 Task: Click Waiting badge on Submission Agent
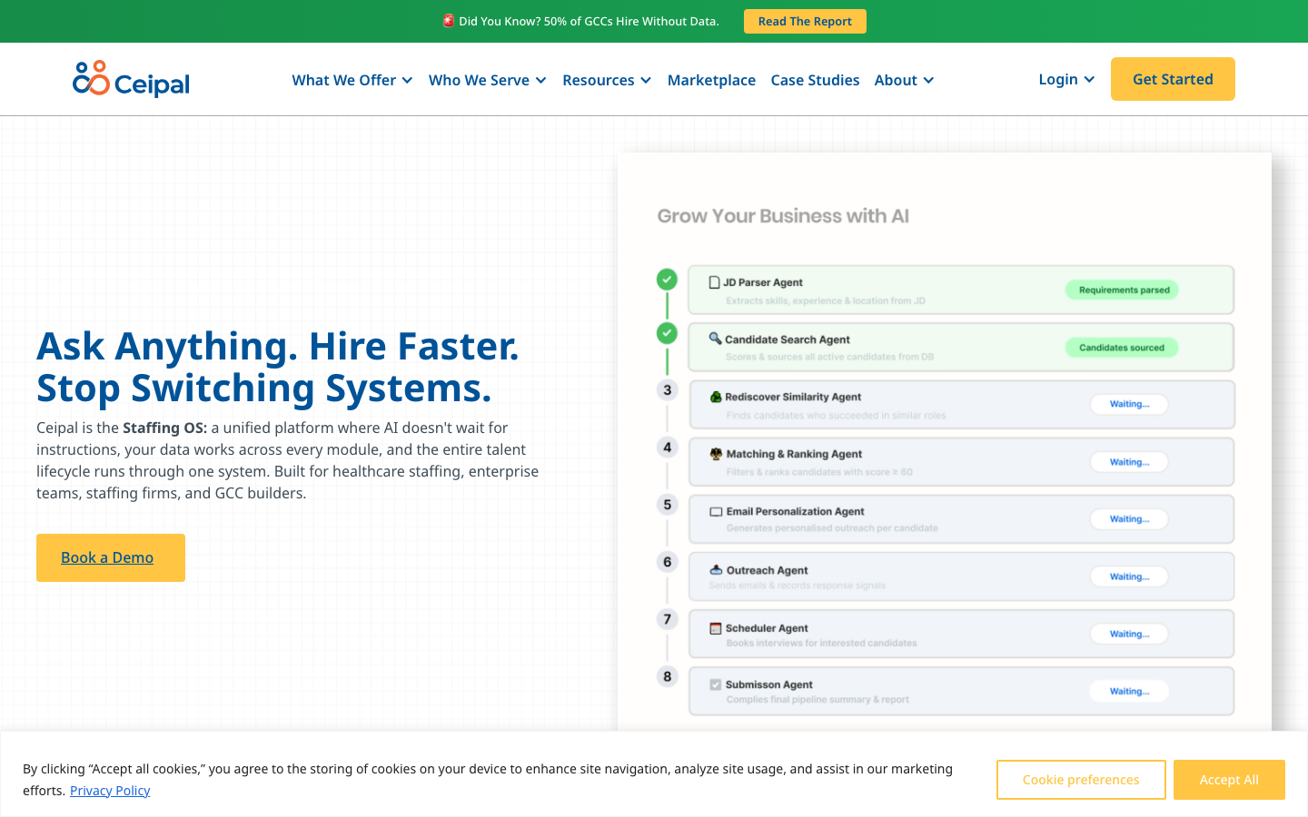(x=1129, y=691)
